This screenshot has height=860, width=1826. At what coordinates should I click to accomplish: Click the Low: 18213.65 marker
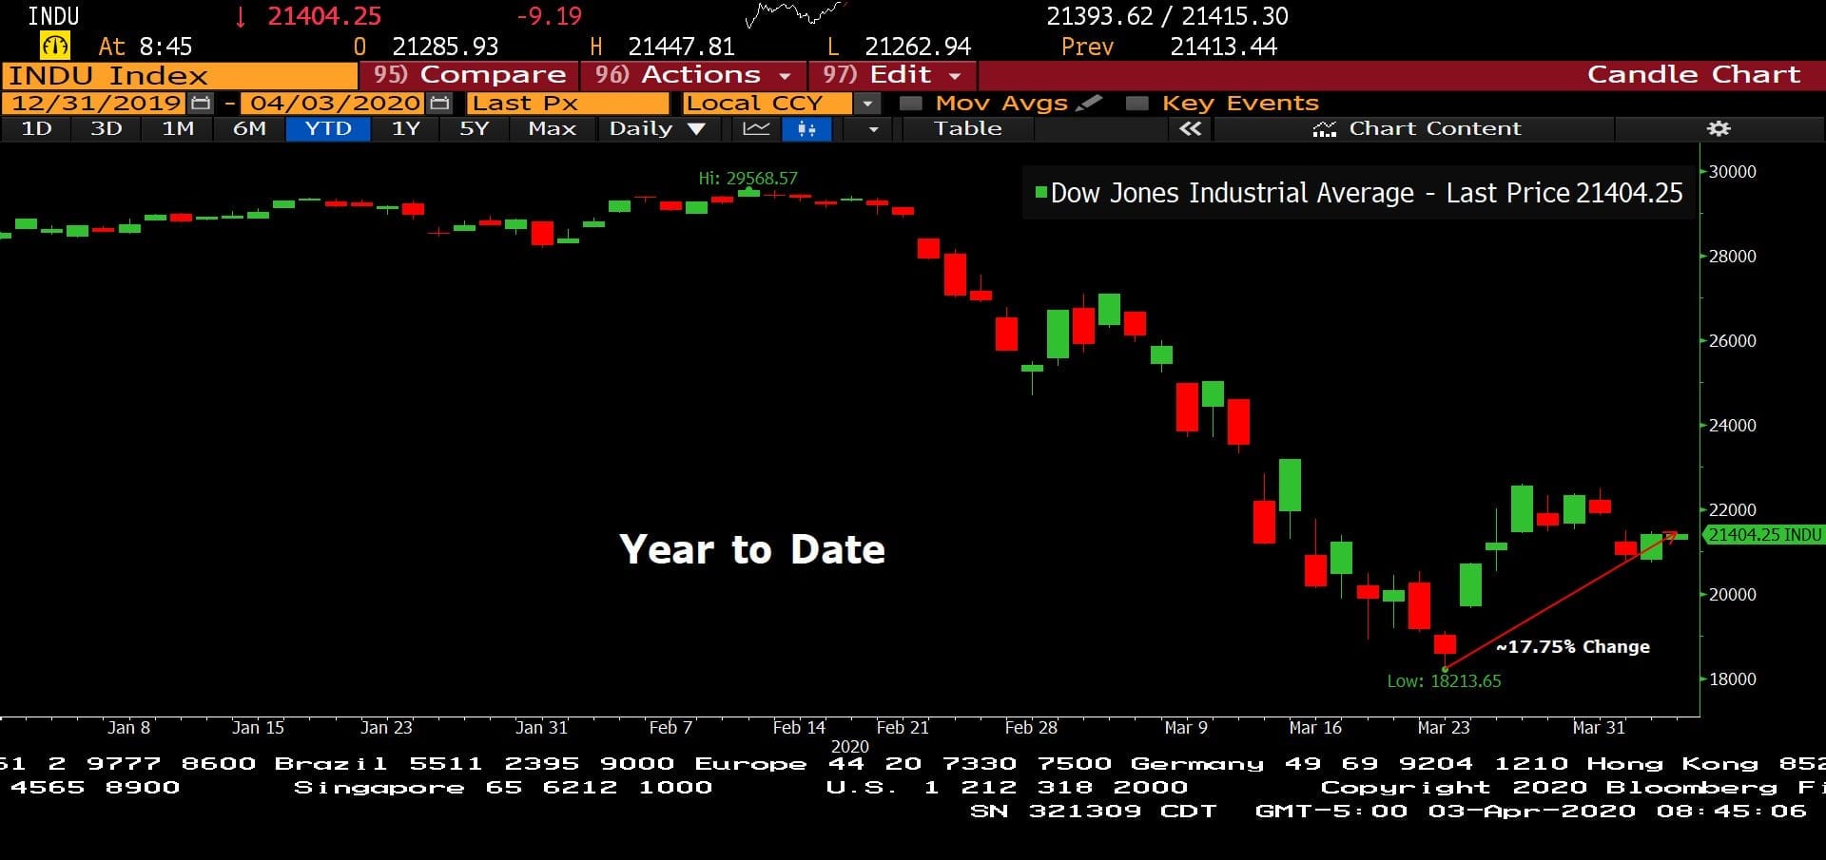tap(1444, 680)
